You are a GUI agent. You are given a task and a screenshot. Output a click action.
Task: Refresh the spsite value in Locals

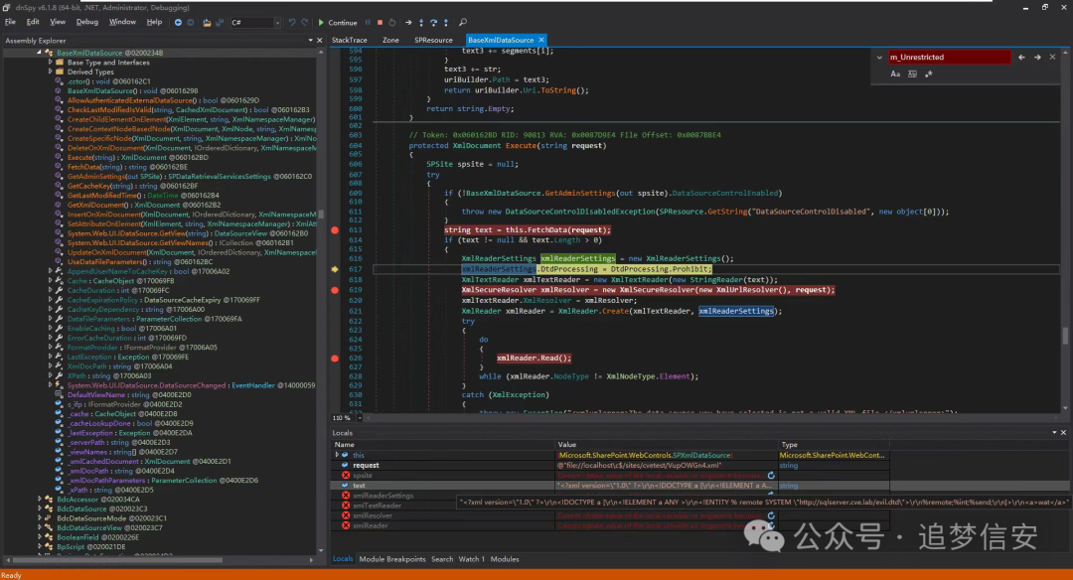[771, 476]
